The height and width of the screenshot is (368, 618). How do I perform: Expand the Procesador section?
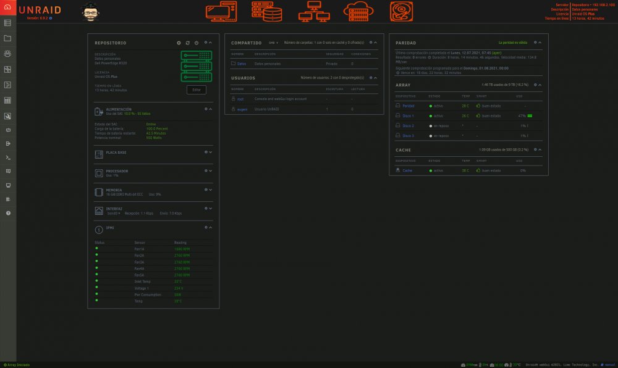[211, 171]
